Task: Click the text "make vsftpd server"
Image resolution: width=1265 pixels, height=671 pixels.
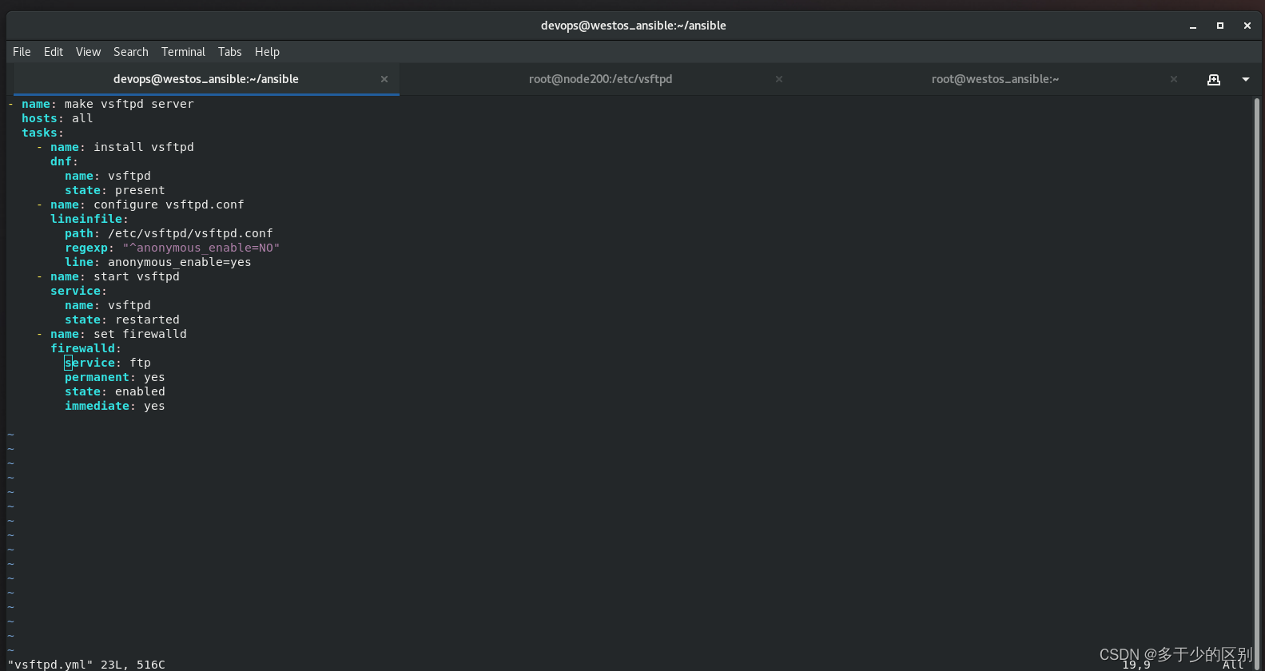Action: click(129, 104)
